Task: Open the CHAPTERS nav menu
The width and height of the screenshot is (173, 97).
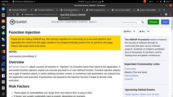Action: (71, 22)
